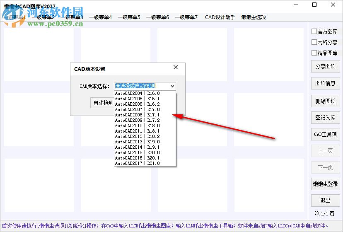Enable the 网络分享 checkbox
The image size is (343, 232).
click(x=314, y=42)
